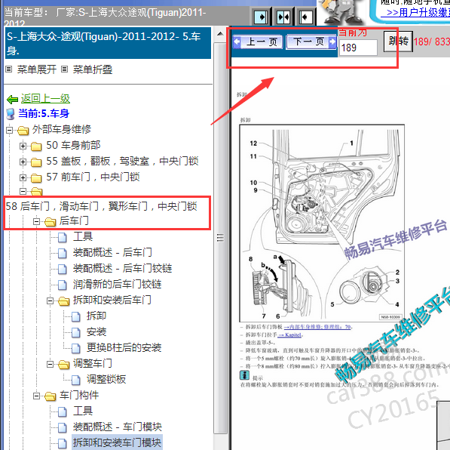Click folder icon of 后车门
Screen dimensions: 450x450
click(x=51, y=222)
